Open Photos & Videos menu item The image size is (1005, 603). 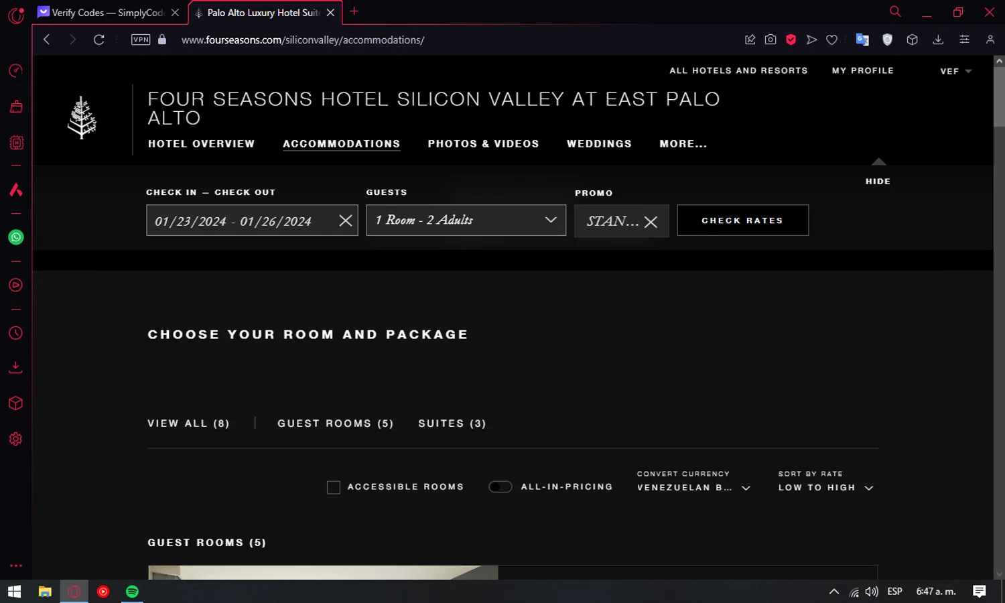coord(483,143)
